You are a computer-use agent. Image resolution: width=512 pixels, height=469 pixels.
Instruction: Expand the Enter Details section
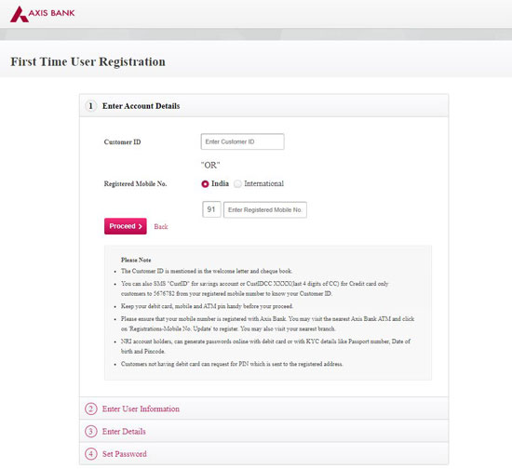[263, 431]
